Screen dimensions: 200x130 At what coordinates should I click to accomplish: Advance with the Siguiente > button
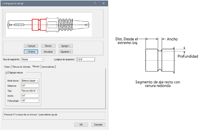[x=66, y=52]
